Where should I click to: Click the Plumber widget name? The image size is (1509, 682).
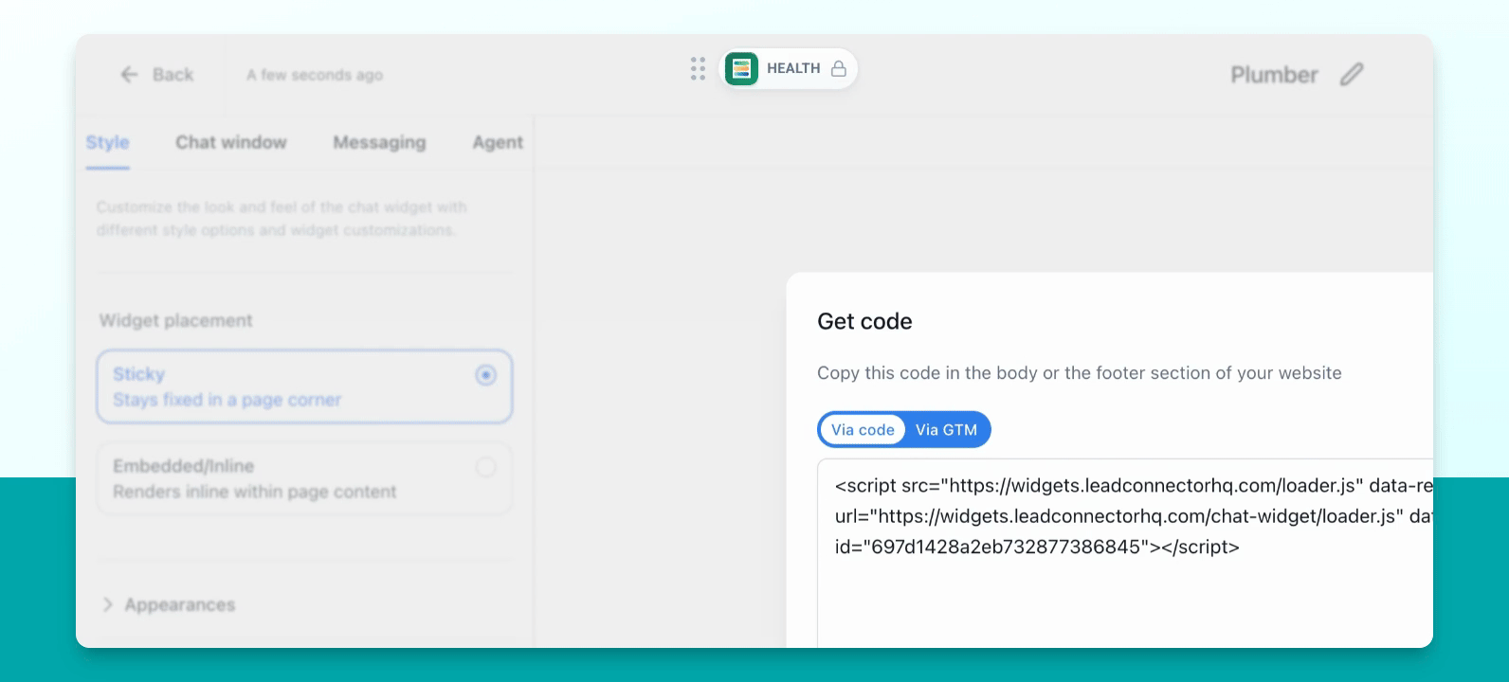click(1274, 75)
